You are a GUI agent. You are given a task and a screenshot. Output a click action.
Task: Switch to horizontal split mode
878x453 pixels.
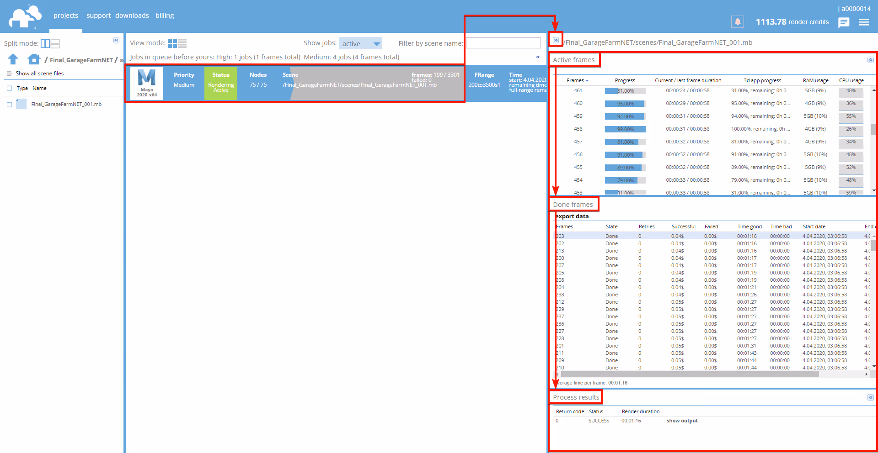55,43
